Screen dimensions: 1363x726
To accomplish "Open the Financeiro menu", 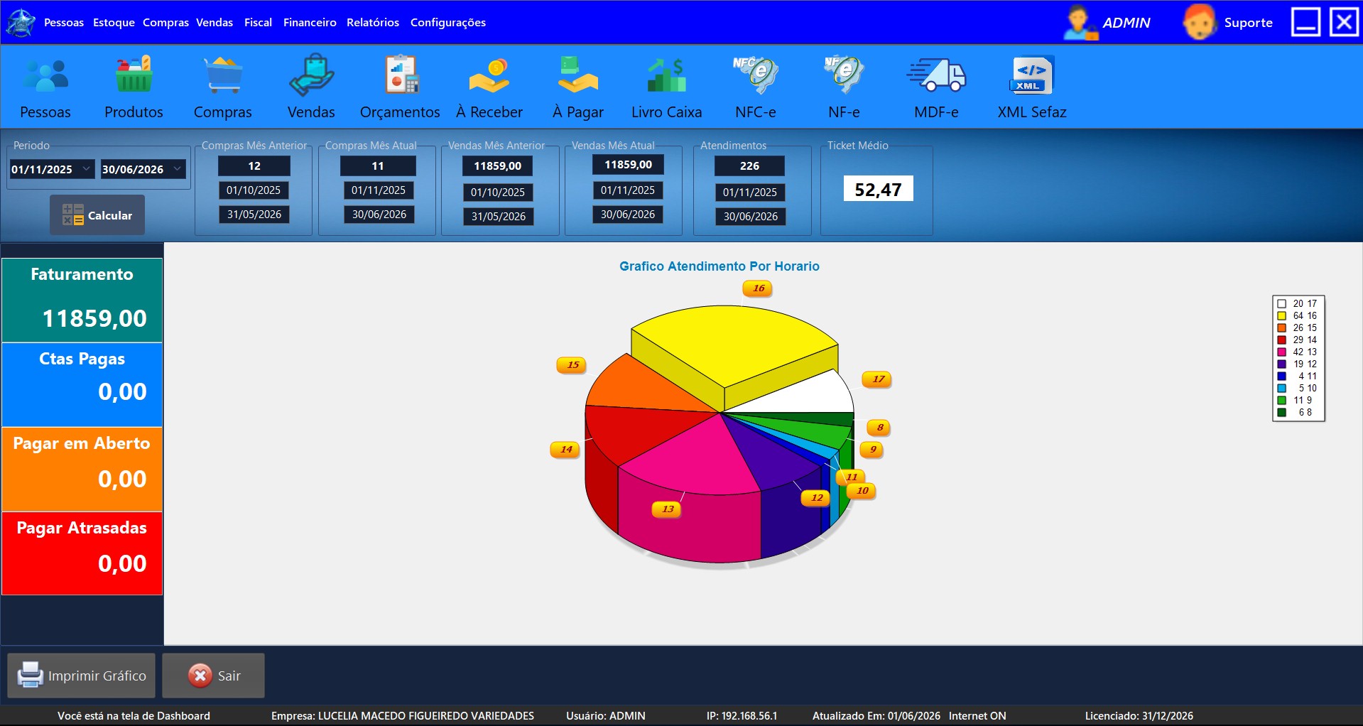I will coord(310,23).
